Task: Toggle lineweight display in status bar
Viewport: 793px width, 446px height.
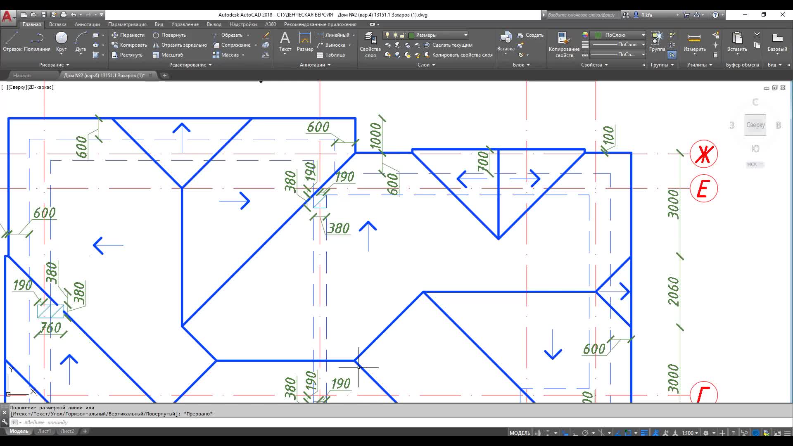Action: coord(644,433)
